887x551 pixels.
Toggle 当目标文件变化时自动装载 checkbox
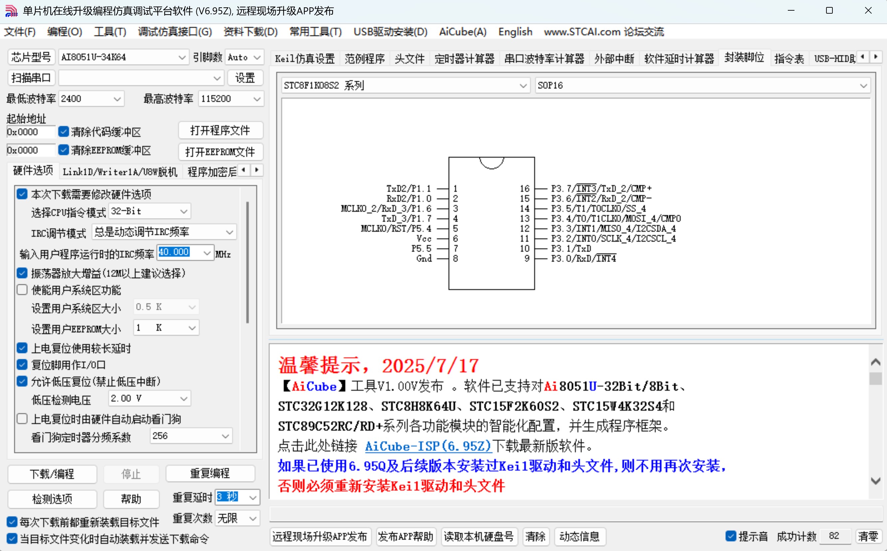coord(12,539)
